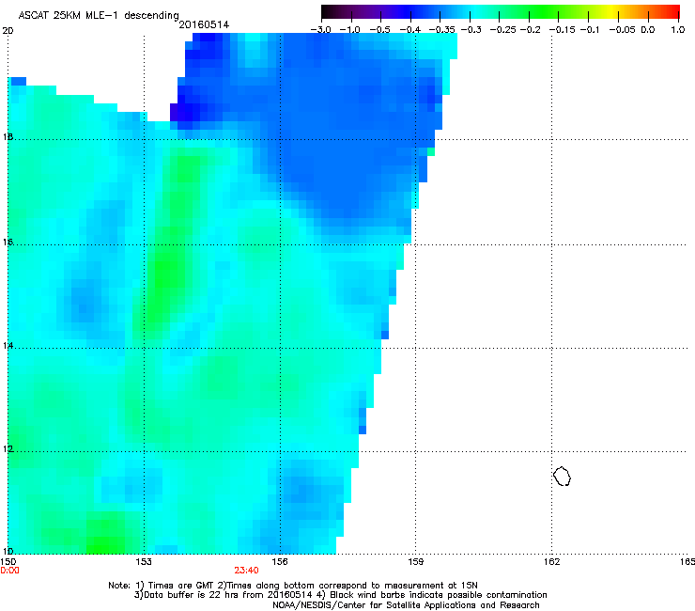Screen dimensions: 695x611
Task: Click the red end of the color bar
Action: tap(671, 11)
